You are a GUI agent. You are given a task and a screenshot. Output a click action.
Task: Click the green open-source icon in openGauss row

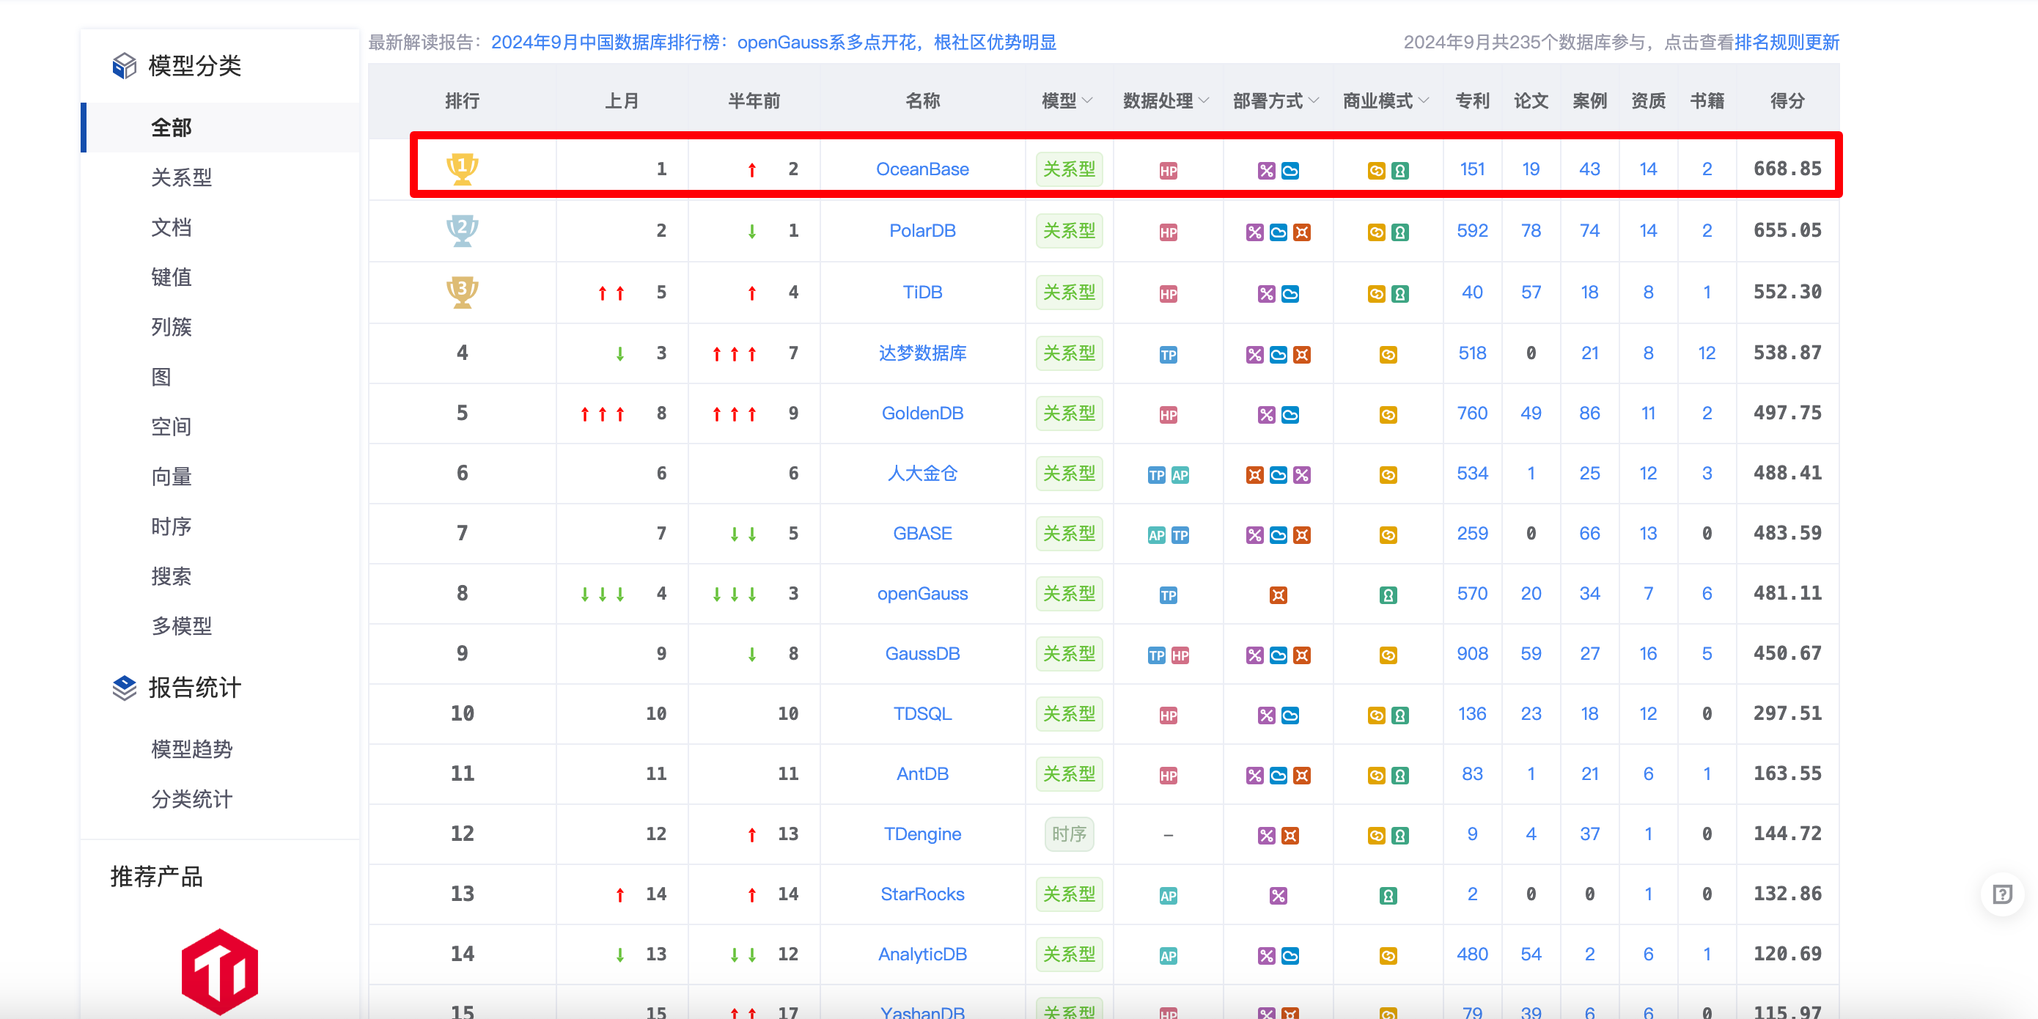coord(1388,595)
